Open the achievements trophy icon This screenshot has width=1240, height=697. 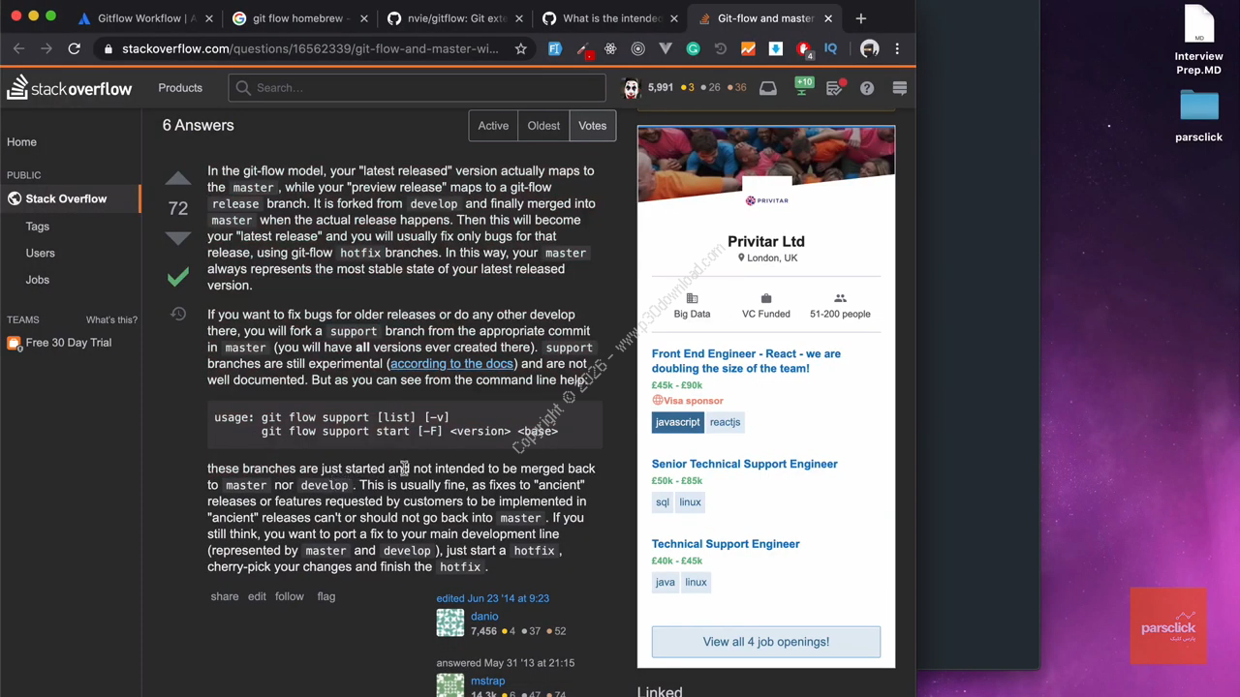click(803, 88)
